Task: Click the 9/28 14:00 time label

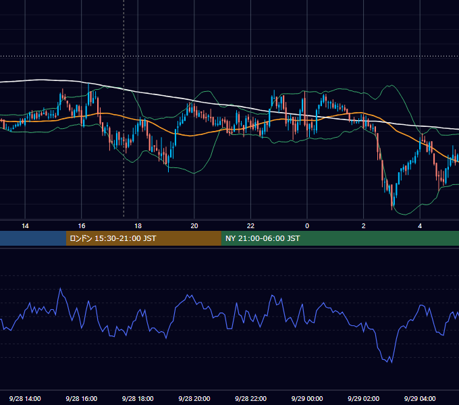Action: click(25, 398)
